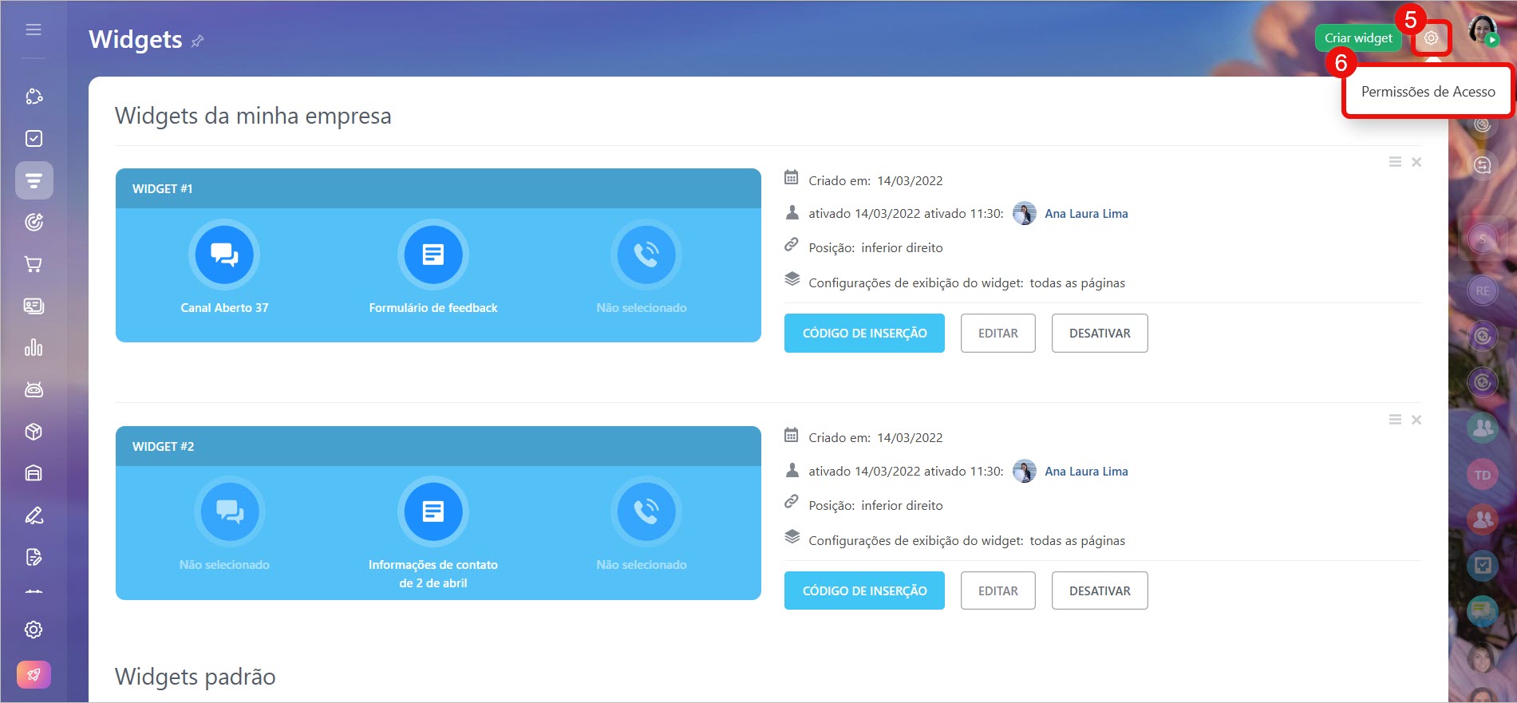This screenshot has height=703, width=1517.
Task: Click the rocket icon at sidebar bottom
Action: (x=34, y=675)
